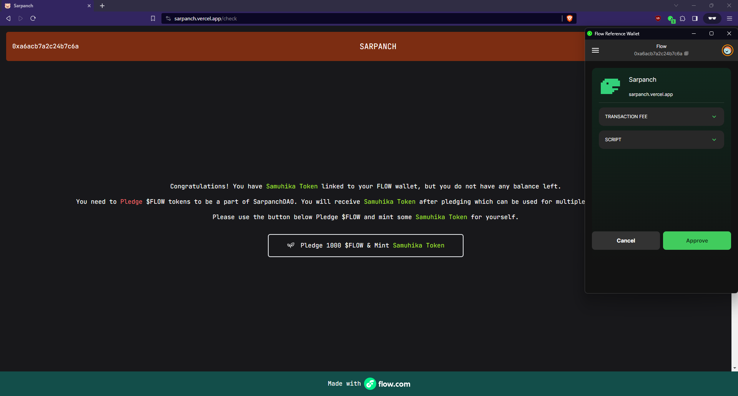Click the page scrollbar down arrow

(735, 368)
